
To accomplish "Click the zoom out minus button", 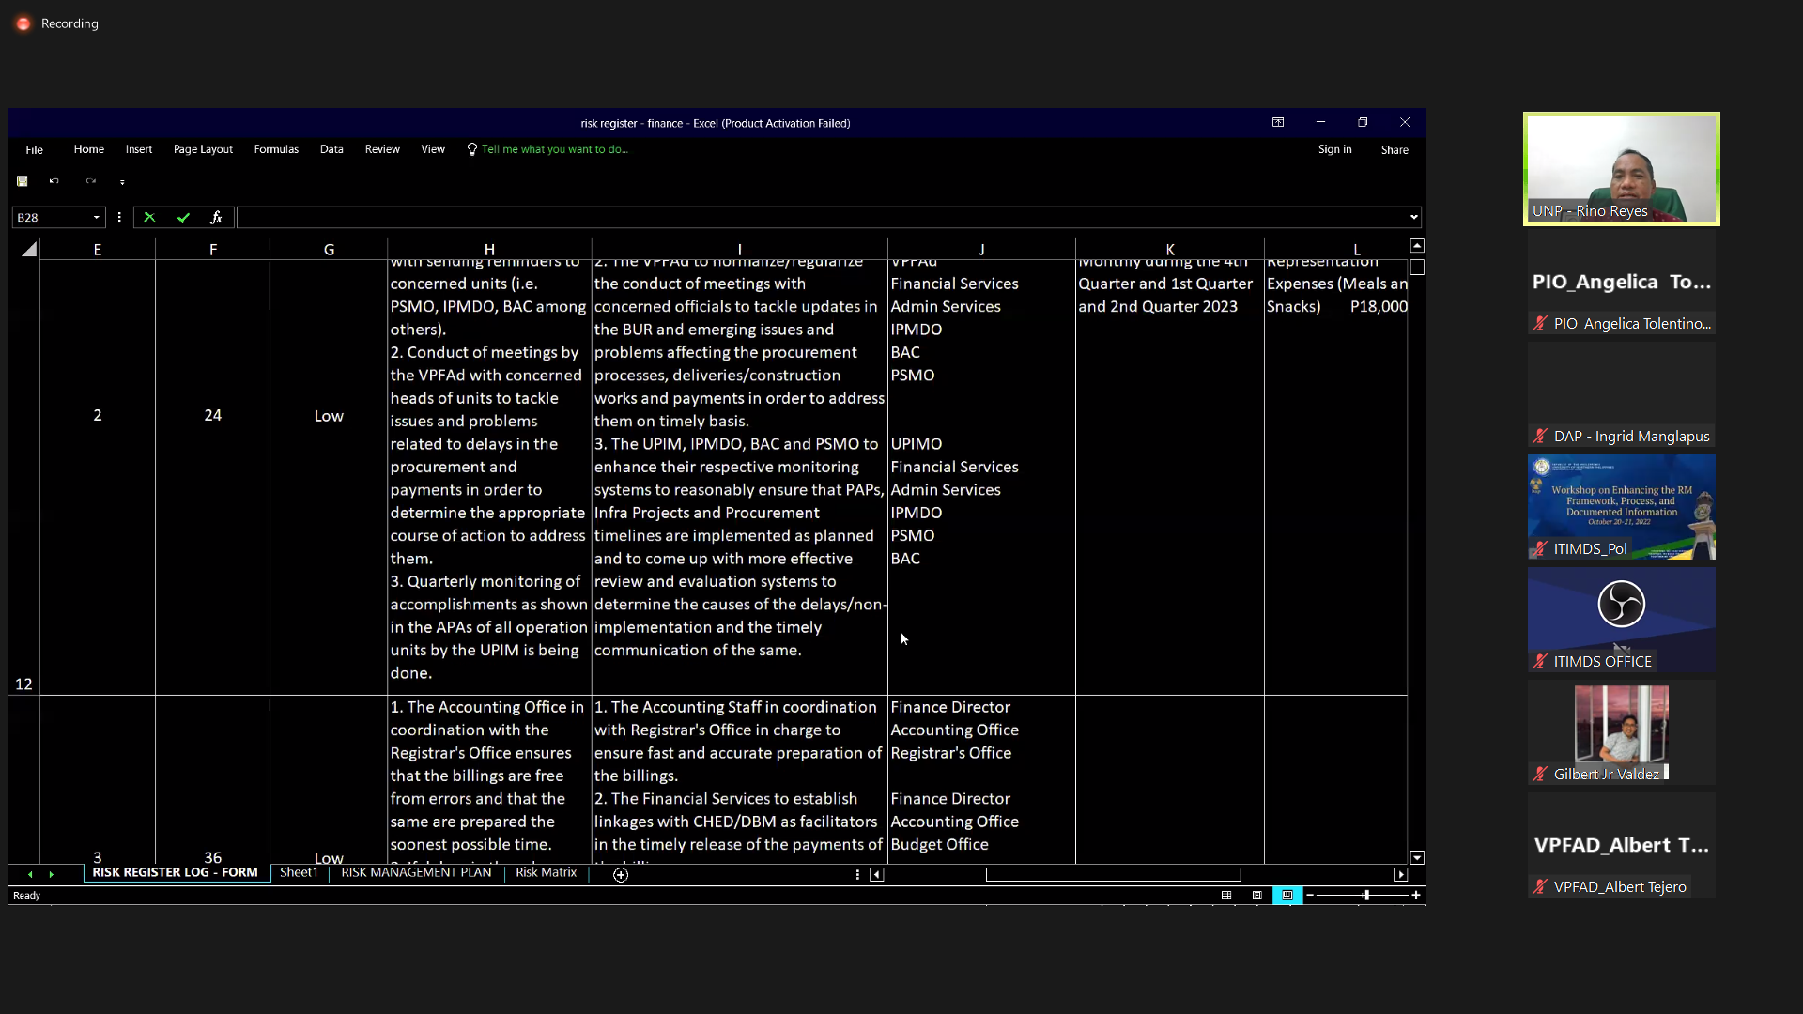I will click(1310, 896).
